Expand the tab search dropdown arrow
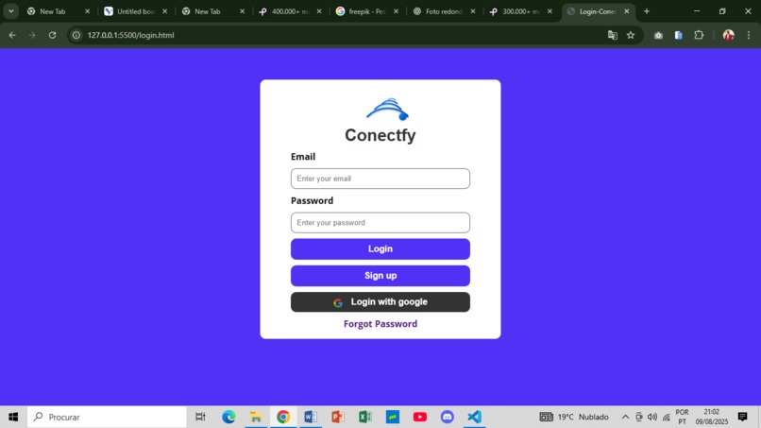 pos(10,11)
